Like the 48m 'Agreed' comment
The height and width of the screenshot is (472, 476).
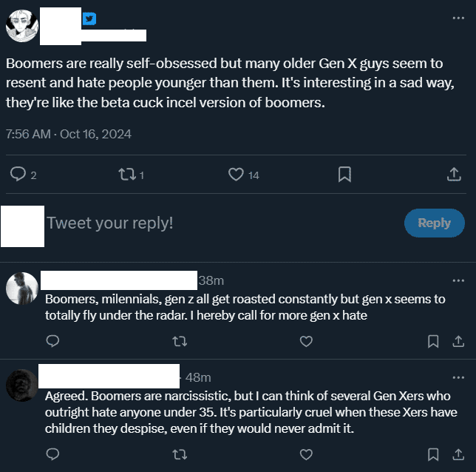click(x=306, y=454)
